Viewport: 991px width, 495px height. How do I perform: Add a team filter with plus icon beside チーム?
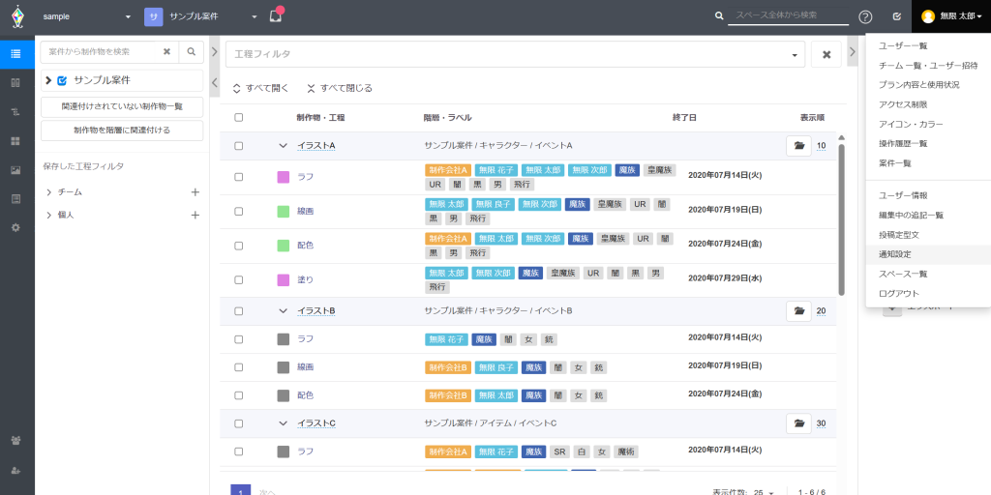(x=195, y=192)
